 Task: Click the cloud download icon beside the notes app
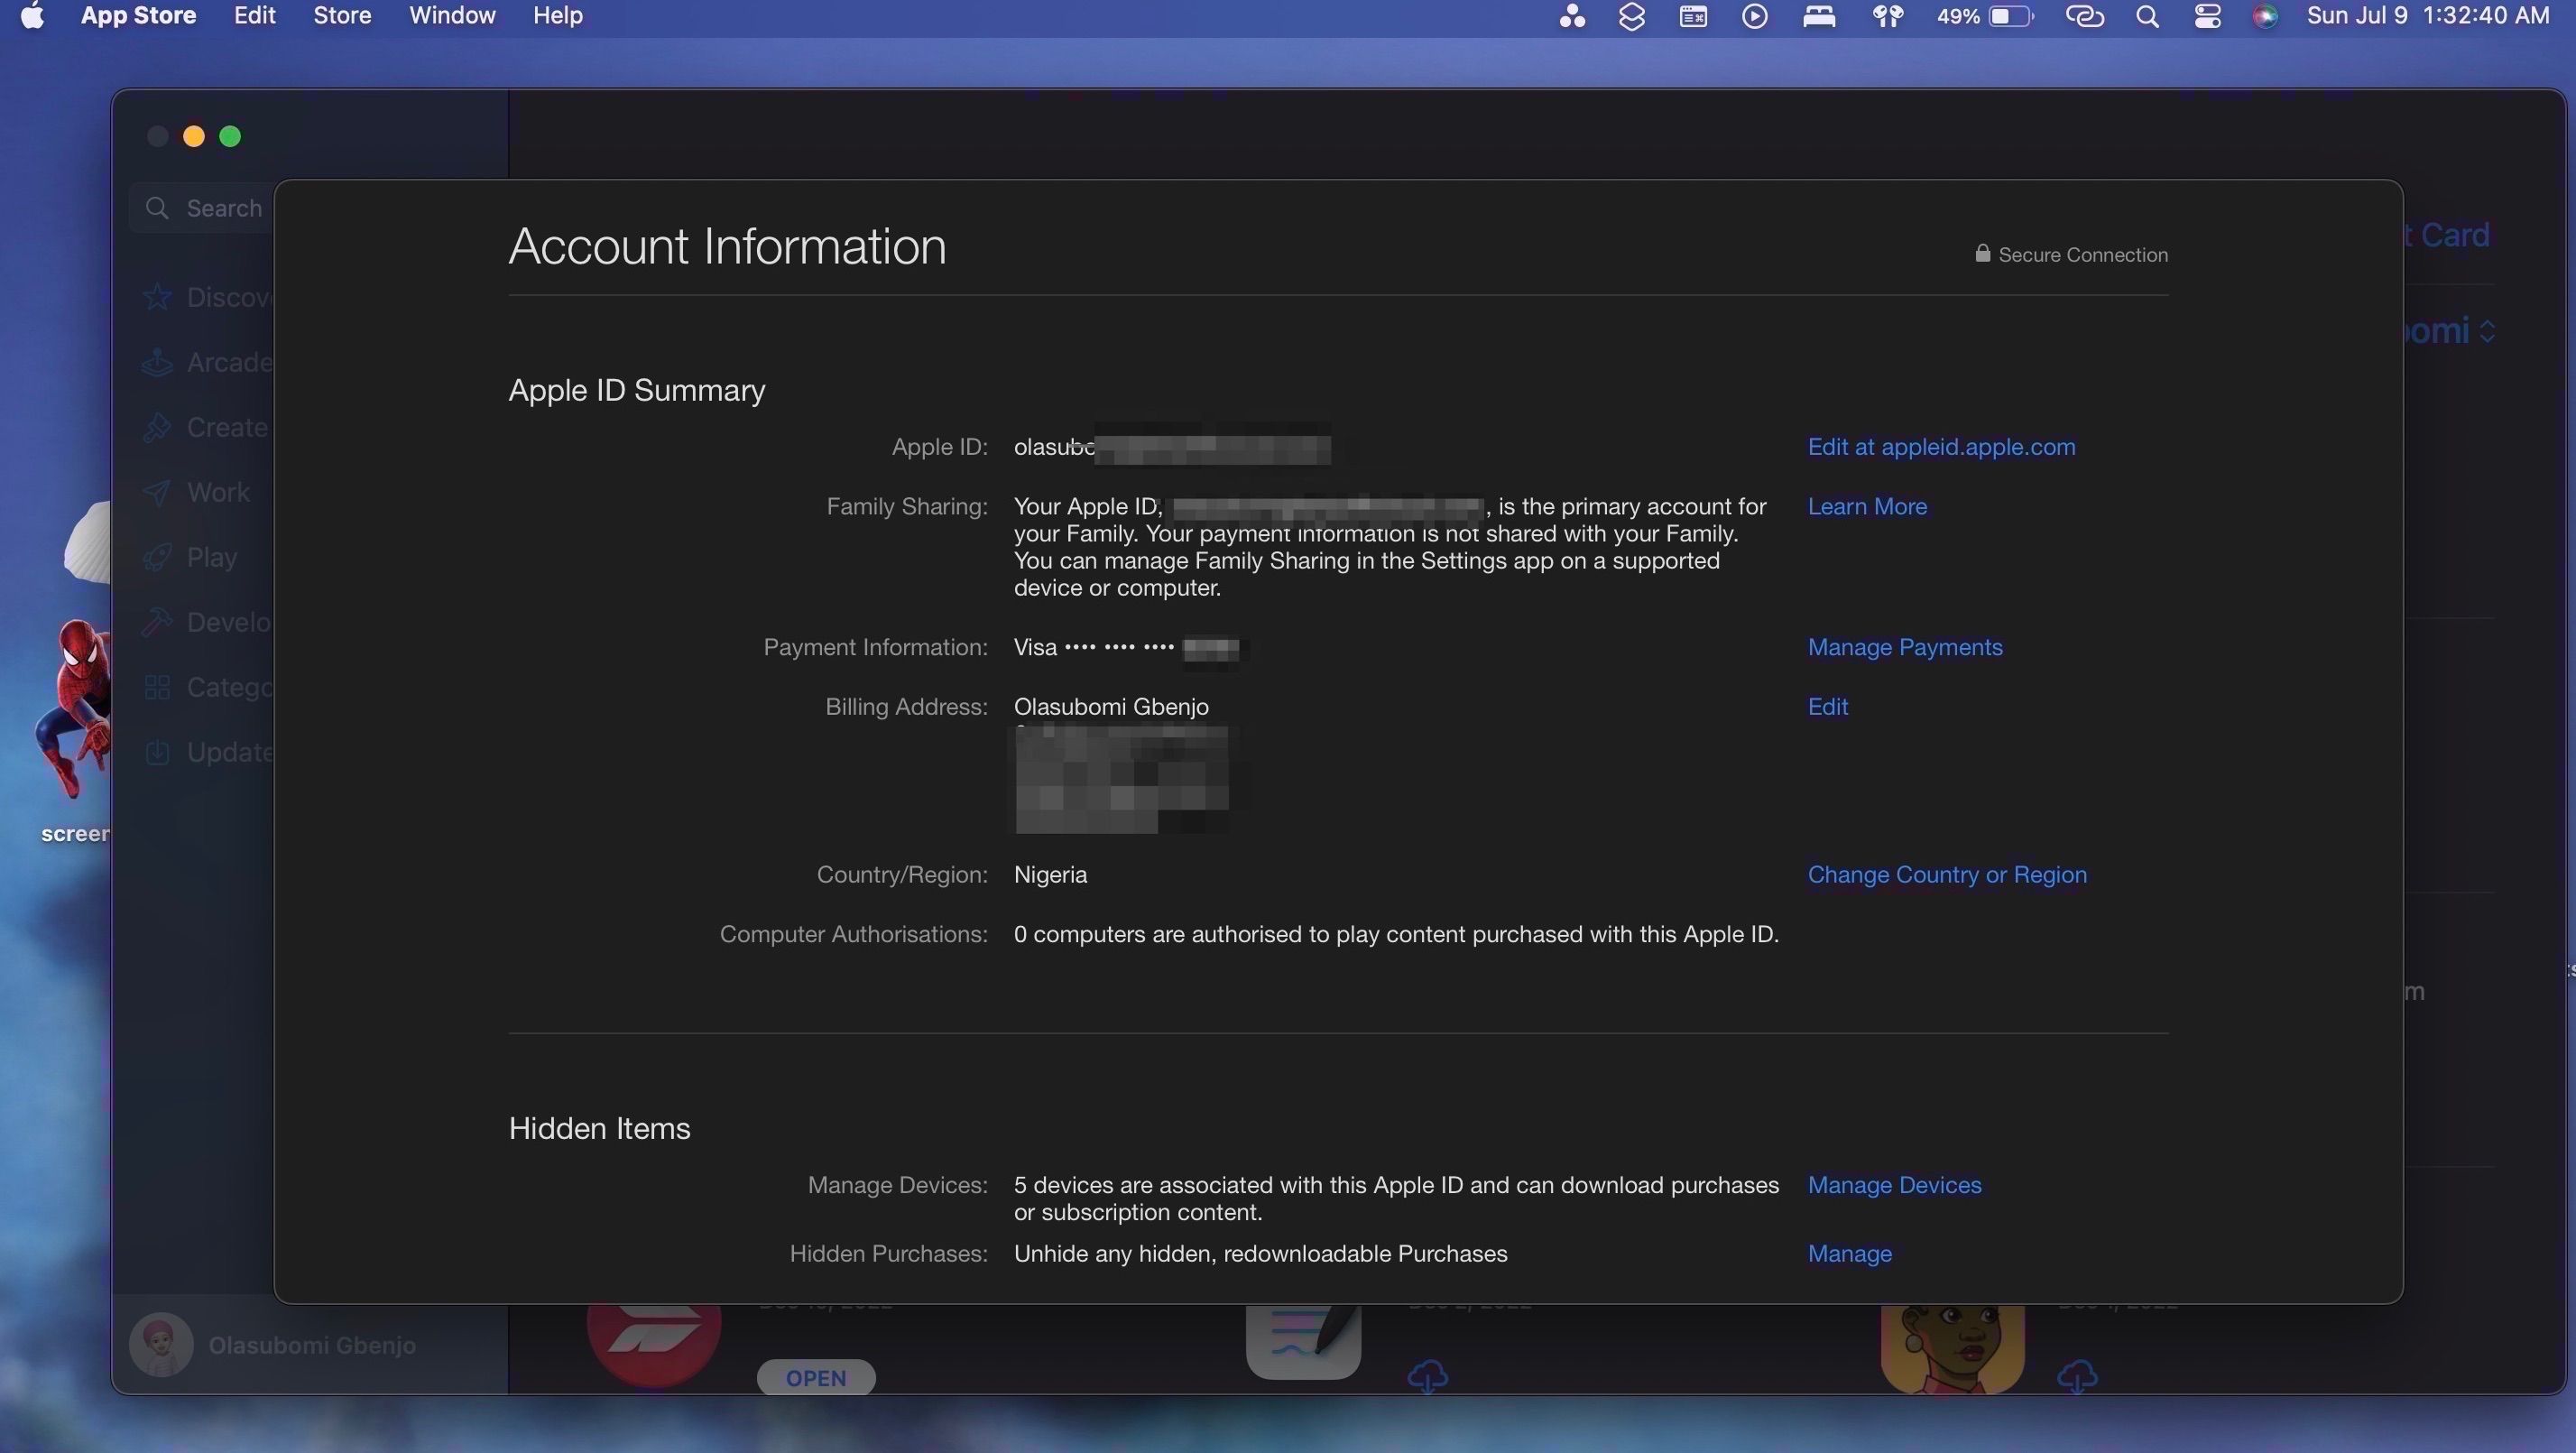[x=1428, y=1376]
